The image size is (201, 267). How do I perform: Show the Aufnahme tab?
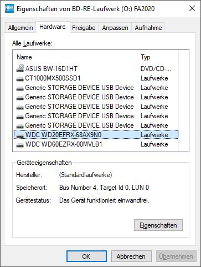148,28
